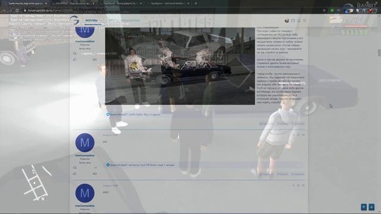
Task: Click thumbs-up icon under "p44" post author
Action: tap(74, 174)
